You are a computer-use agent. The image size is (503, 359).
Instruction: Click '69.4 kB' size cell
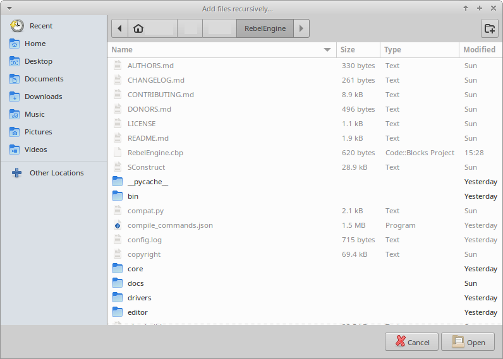355,254
